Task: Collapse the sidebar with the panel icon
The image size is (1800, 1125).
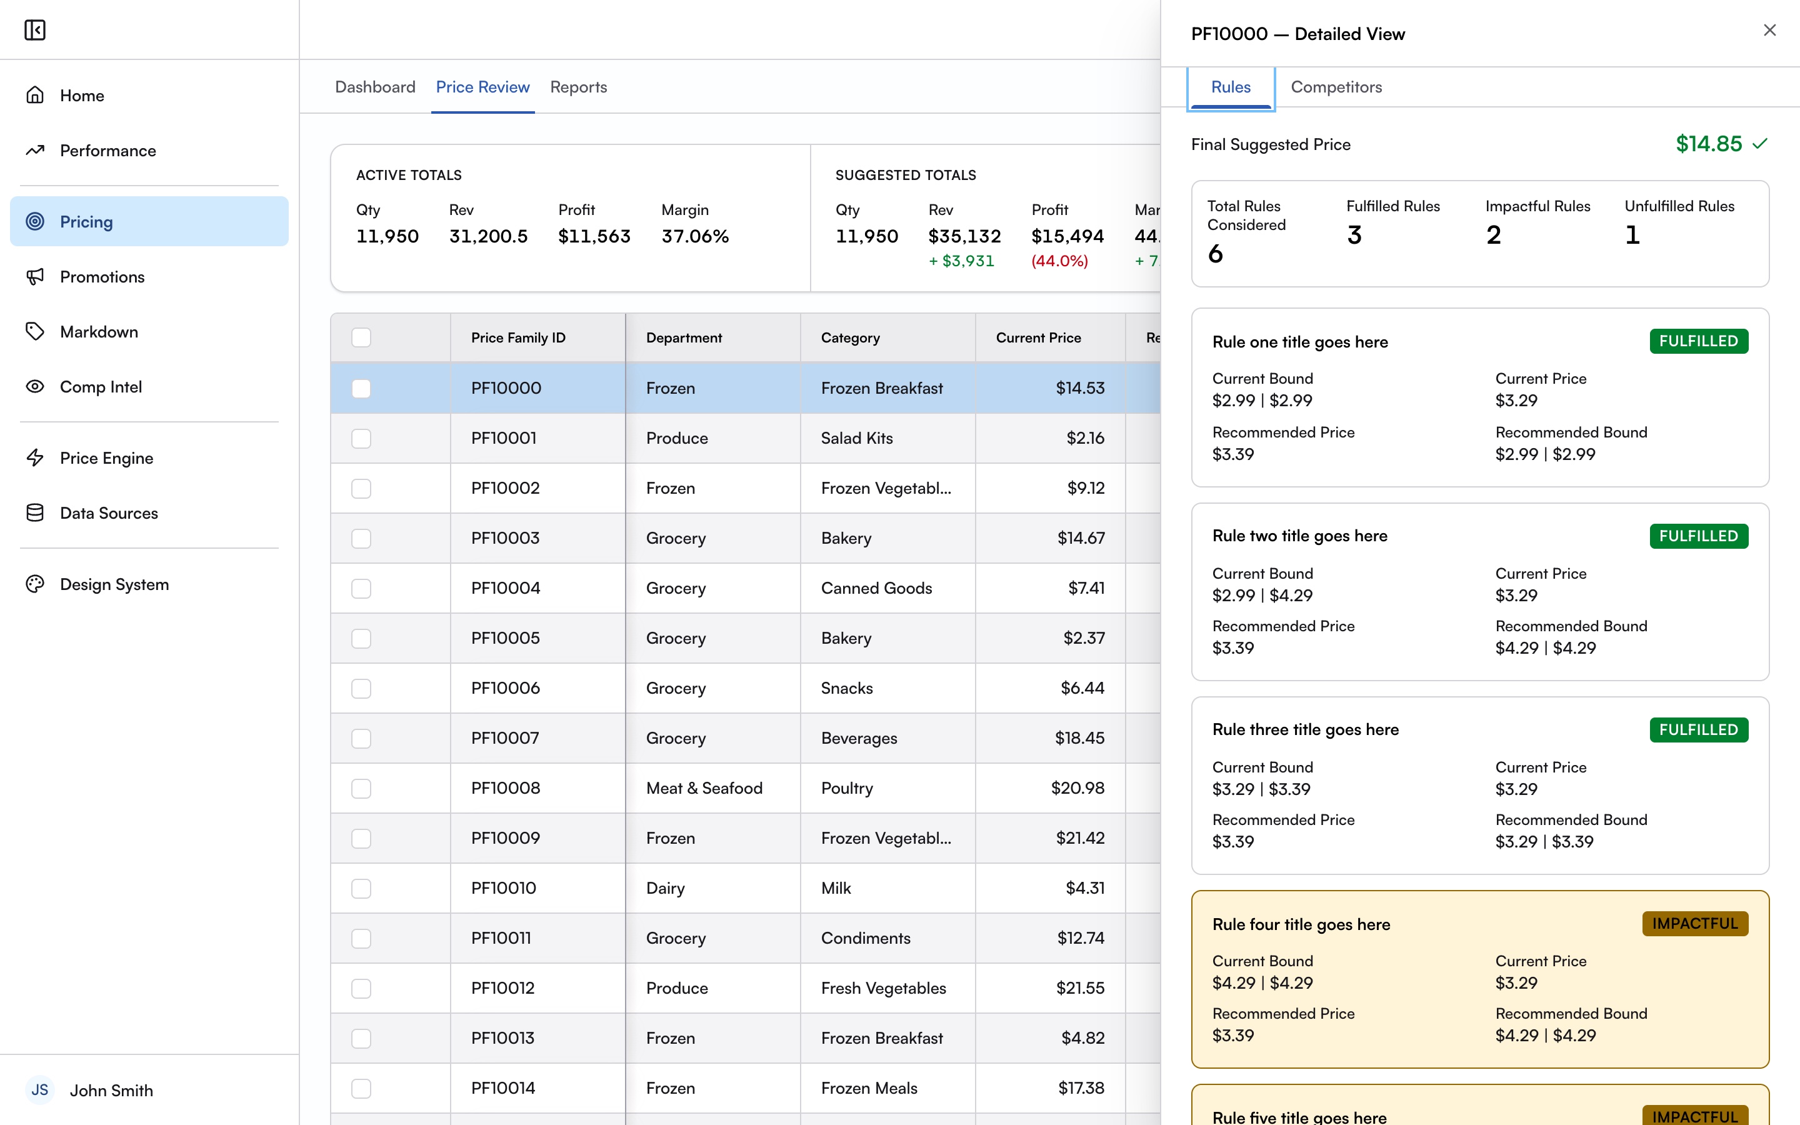Action: point(35,30)
